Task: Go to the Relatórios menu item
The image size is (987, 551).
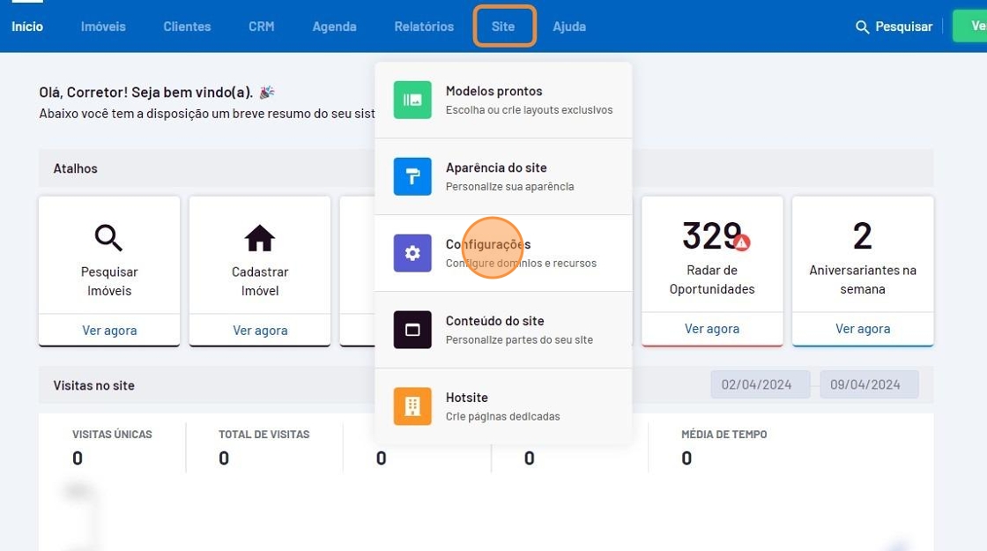Action: tap(424, 26)
